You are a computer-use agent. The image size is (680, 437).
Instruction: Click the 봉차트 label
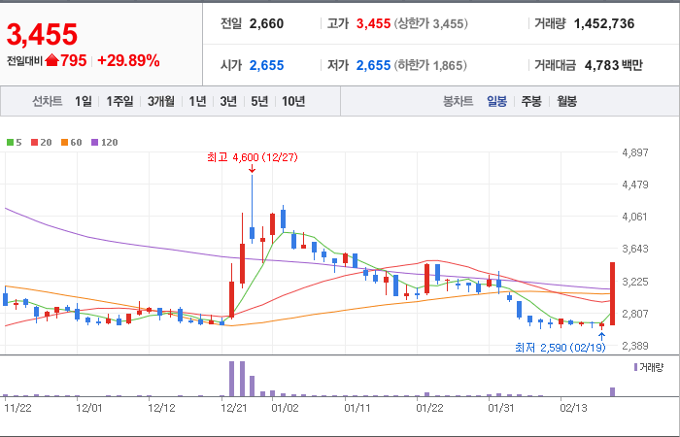[458, 101]
